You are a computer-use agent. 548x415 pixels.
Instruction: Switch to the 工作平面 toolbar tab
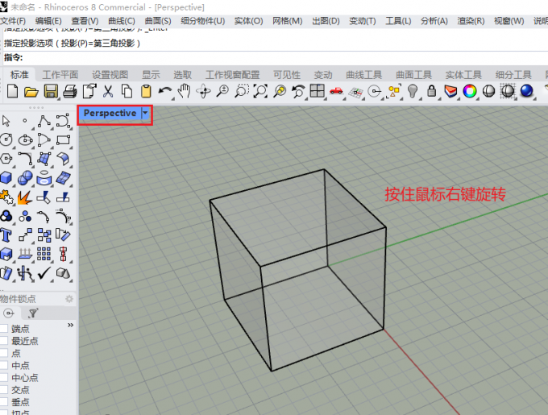point(60,75)
